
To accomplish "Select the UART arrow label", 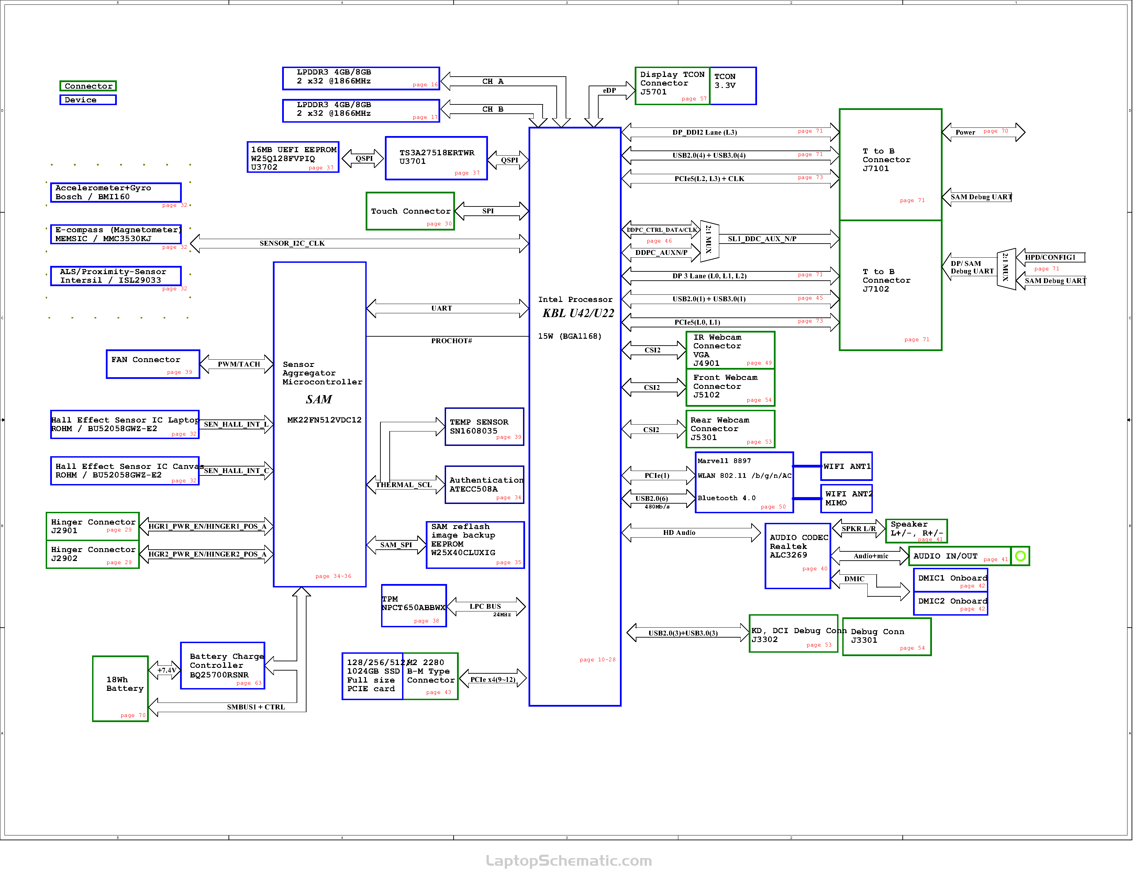I will pos(441,308).
